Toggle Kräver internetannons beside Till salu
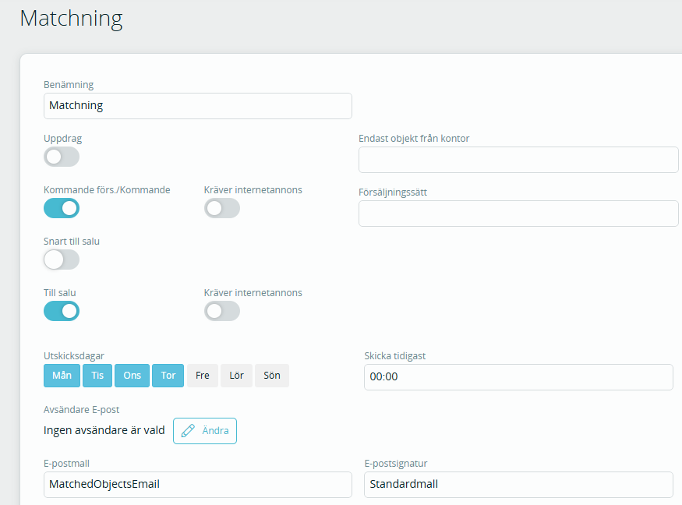The width and height of the screenshot is (682, 505). click(222, 311)
